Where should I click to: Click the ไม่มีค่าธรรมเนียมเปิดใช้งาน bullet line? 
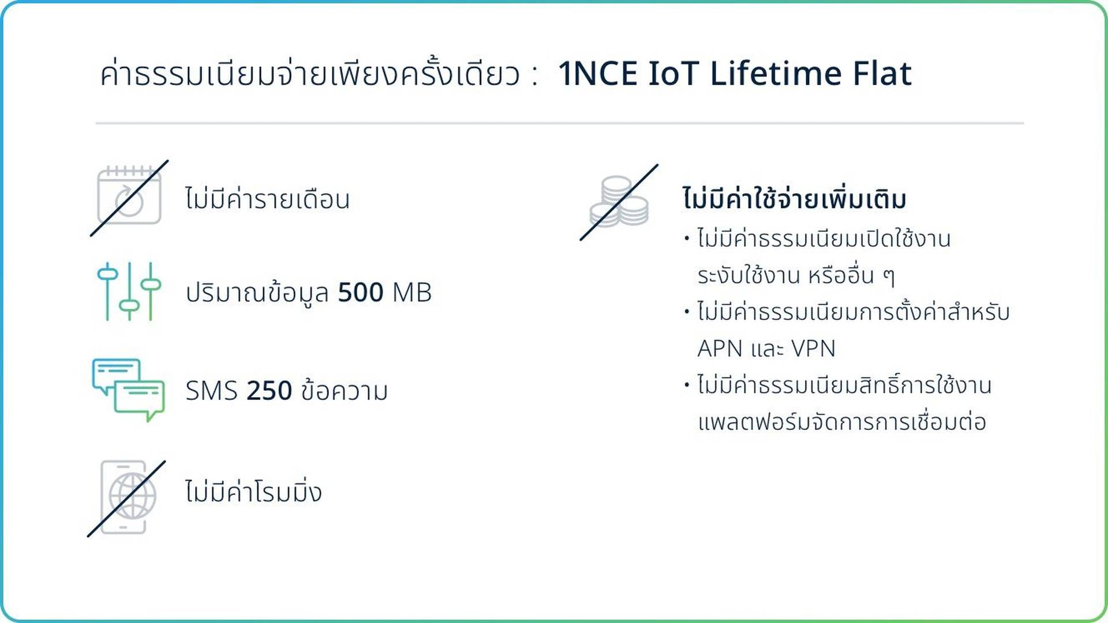click(823, 238)
